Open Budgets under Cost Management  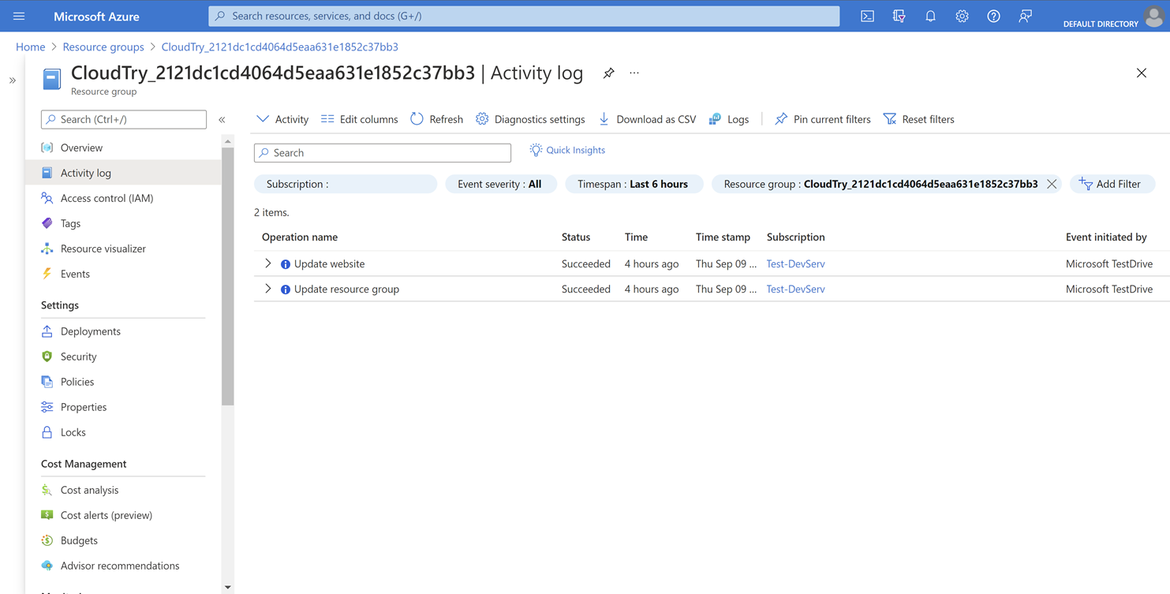click(x=123, y=540)
